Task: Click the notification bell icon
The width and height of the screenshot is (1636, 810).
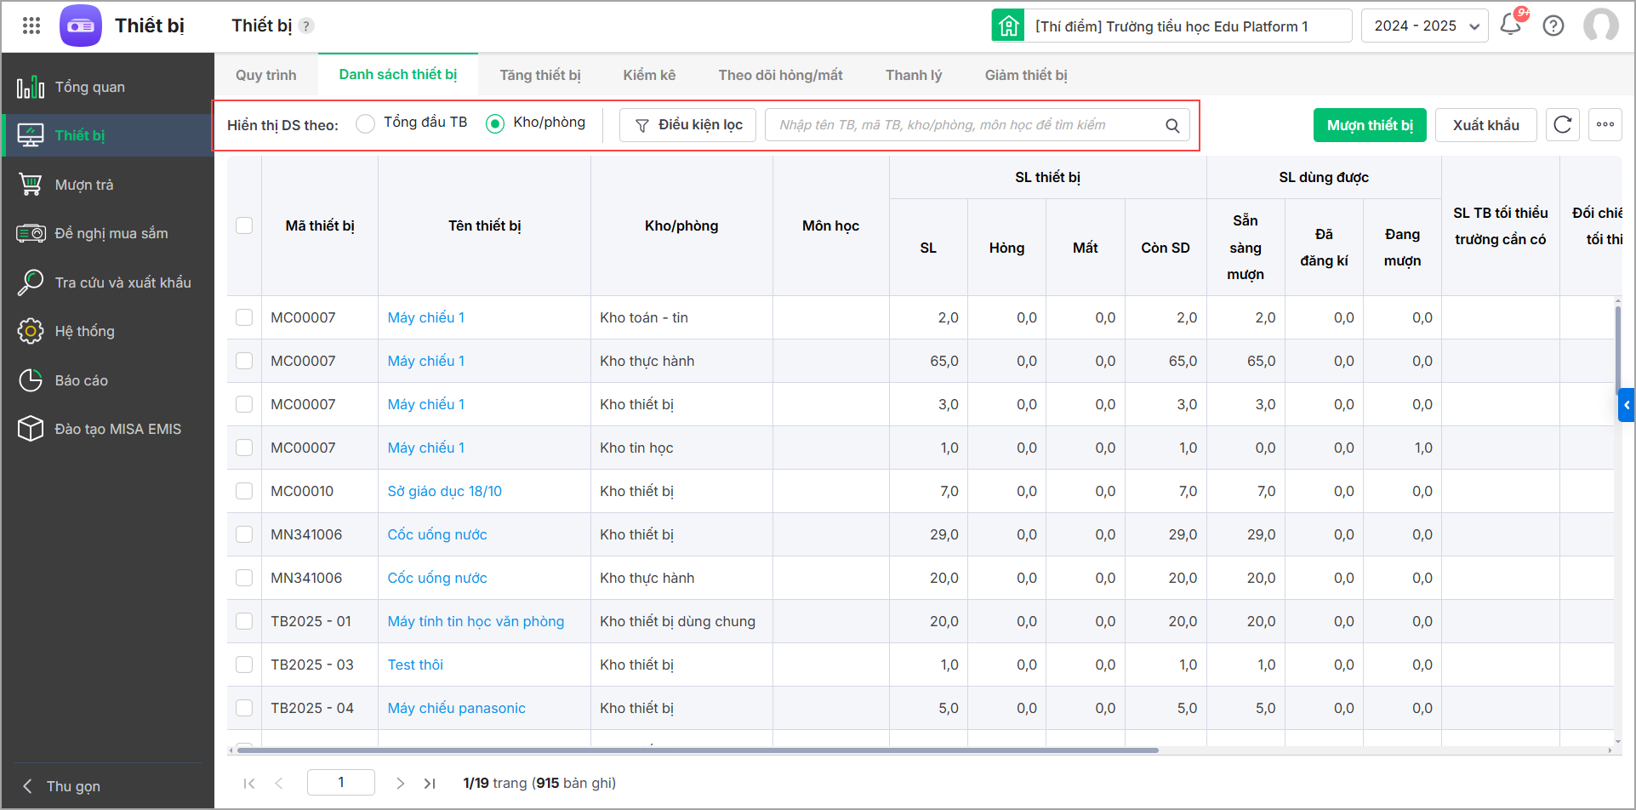Action: tap(1511, 25)
